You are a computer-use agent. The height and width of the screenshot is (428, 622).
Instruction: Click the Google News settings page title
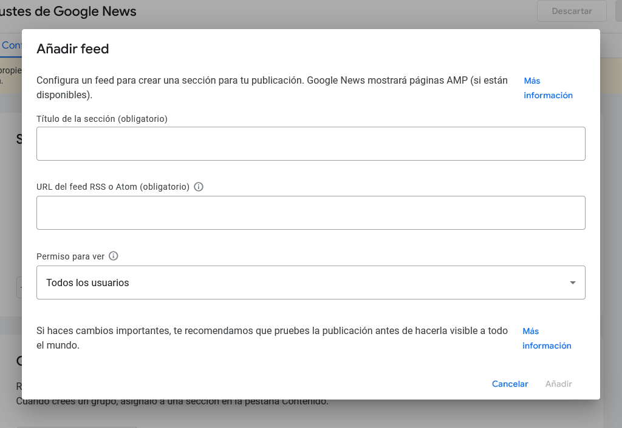click(x=68, y=11)
